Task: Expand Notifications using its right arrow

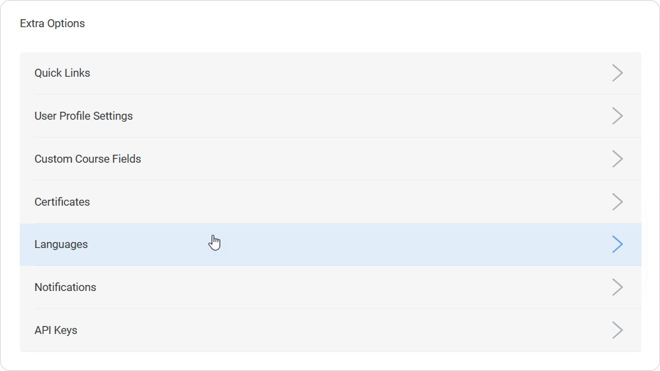Action: (x=617, y=287)
